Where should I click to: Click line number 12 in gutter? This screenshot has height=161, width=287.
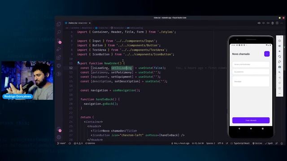pos(71,68)
